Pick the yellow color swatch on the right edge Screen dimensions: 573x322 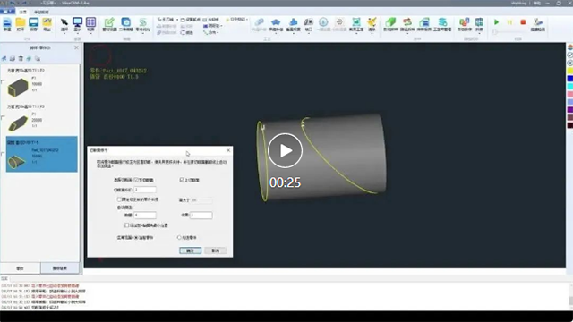pyautogui.click(x=570, y=71)
